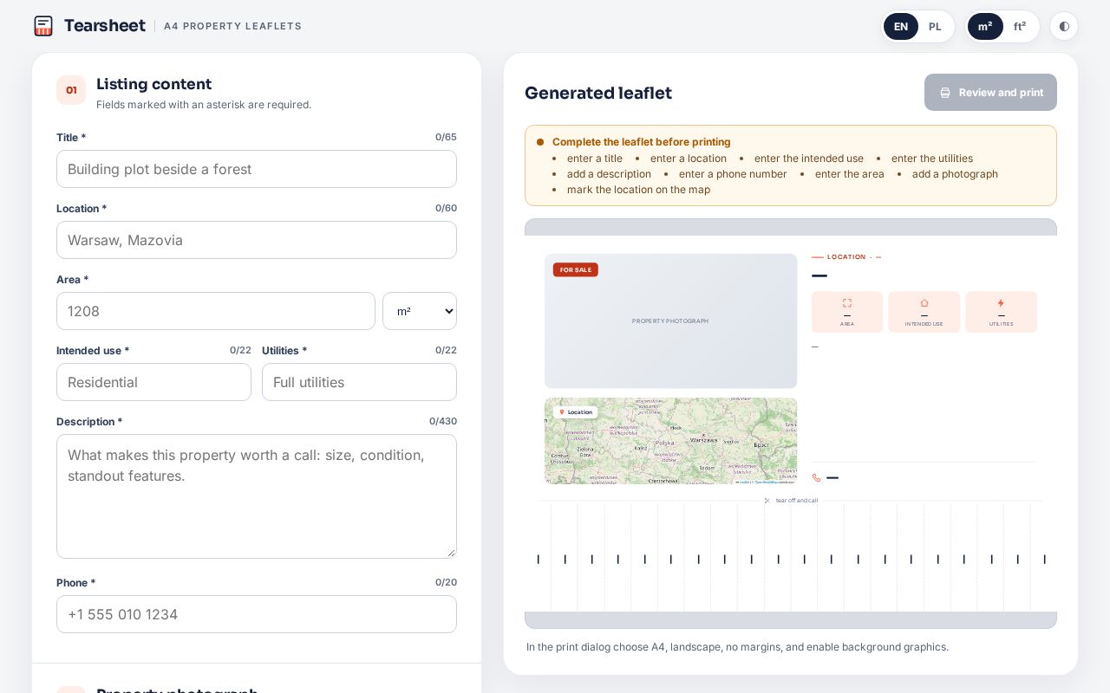Click the map pin Location badge
Image resolution: width=1110 pixels, height=693 pixels.
tap(575, 412)
